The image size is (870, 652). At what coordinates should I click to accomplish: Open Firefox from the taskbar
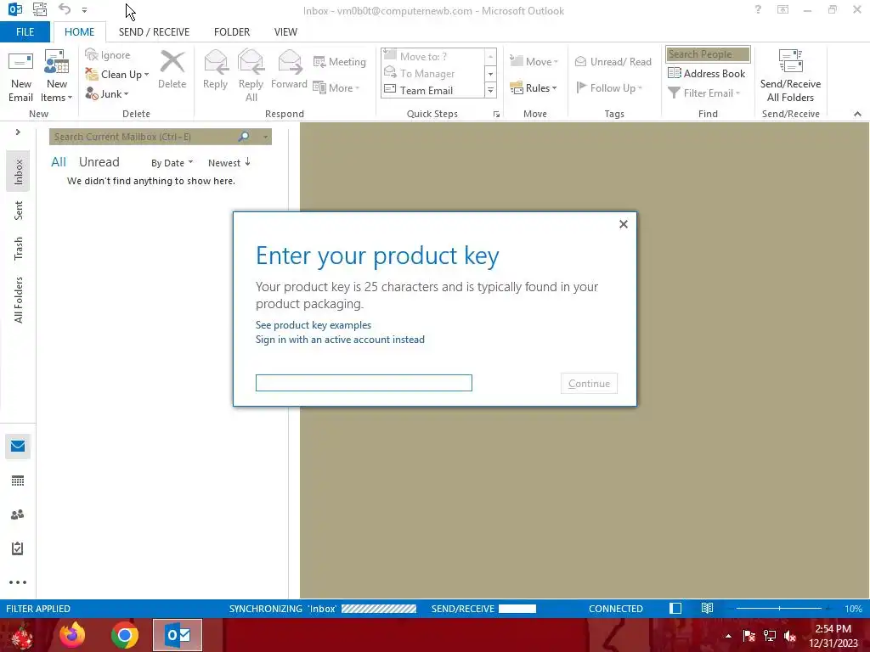[72, 635]
